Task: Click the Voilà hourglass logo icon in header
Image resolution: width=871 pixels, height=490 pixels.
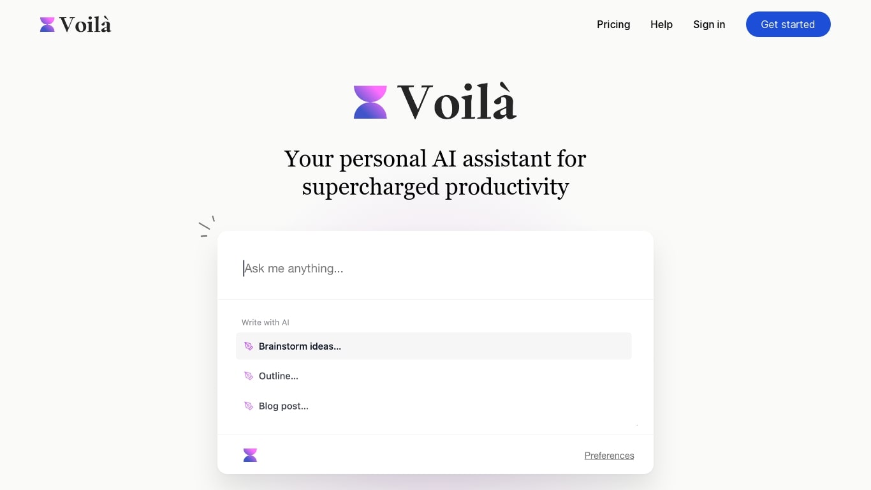Action: (x=47, y=24)
